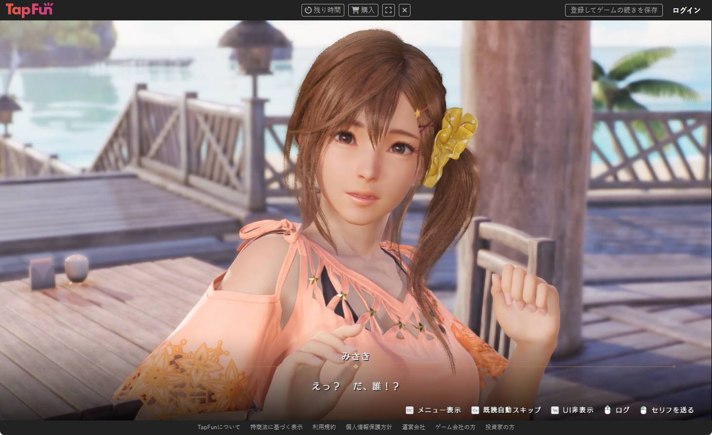Open 個人情報保護方針 privacy policy link

[369, 427]
